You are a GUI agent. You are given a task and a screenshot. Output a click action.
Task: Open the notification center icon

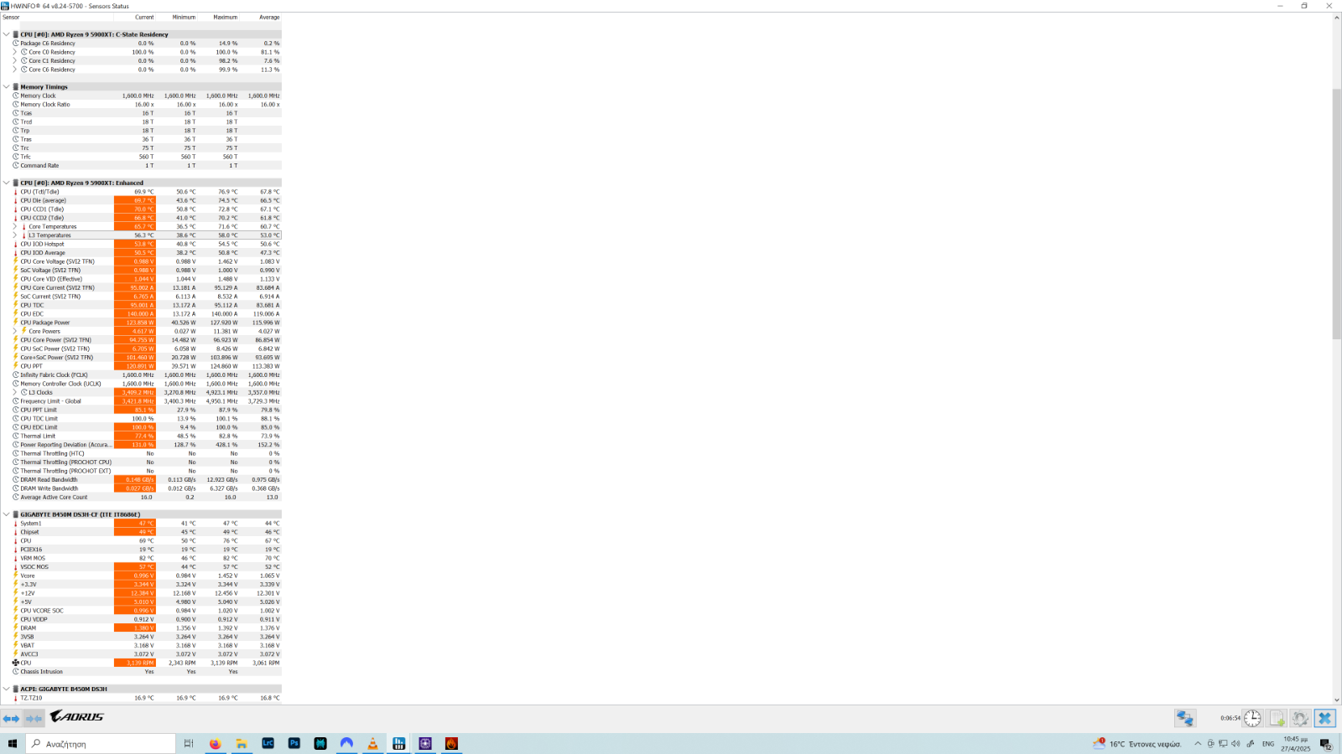(1325, 743)
